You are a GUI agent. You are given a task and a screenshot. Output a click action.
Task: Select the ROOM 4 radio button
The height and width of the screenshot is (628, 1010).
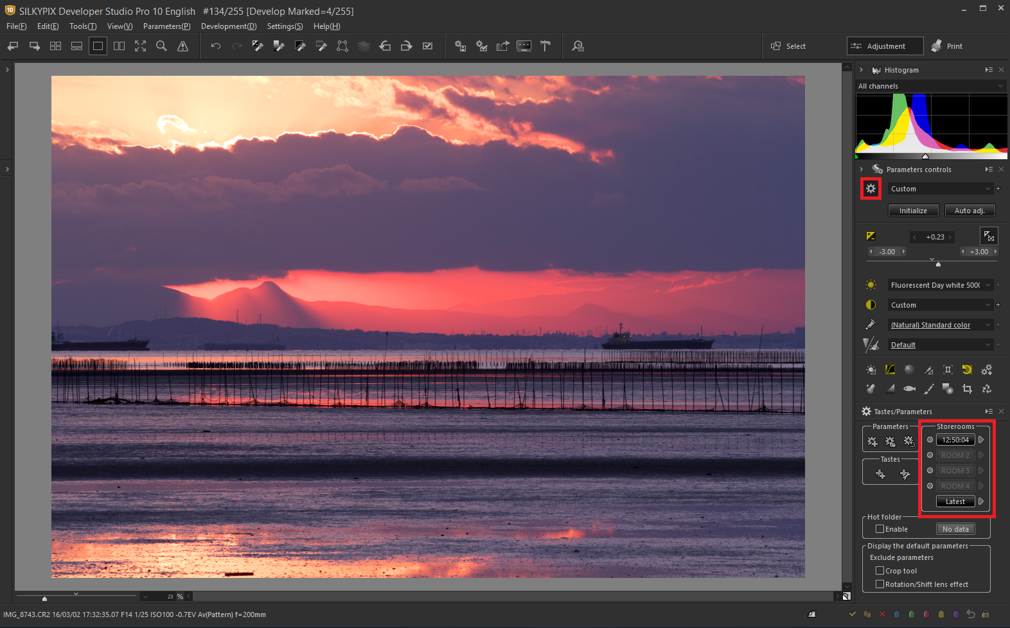click(x=930, y=486)
